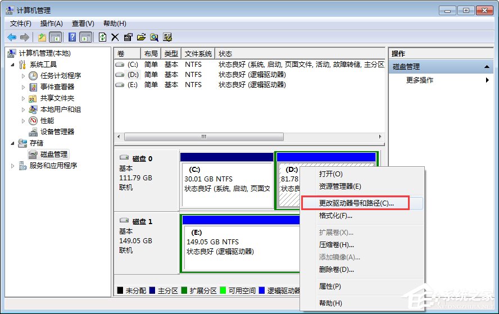Choose 资源管理器(E) from context menu
The height and width of the screenshot is (314, 499).
[362, 186]
